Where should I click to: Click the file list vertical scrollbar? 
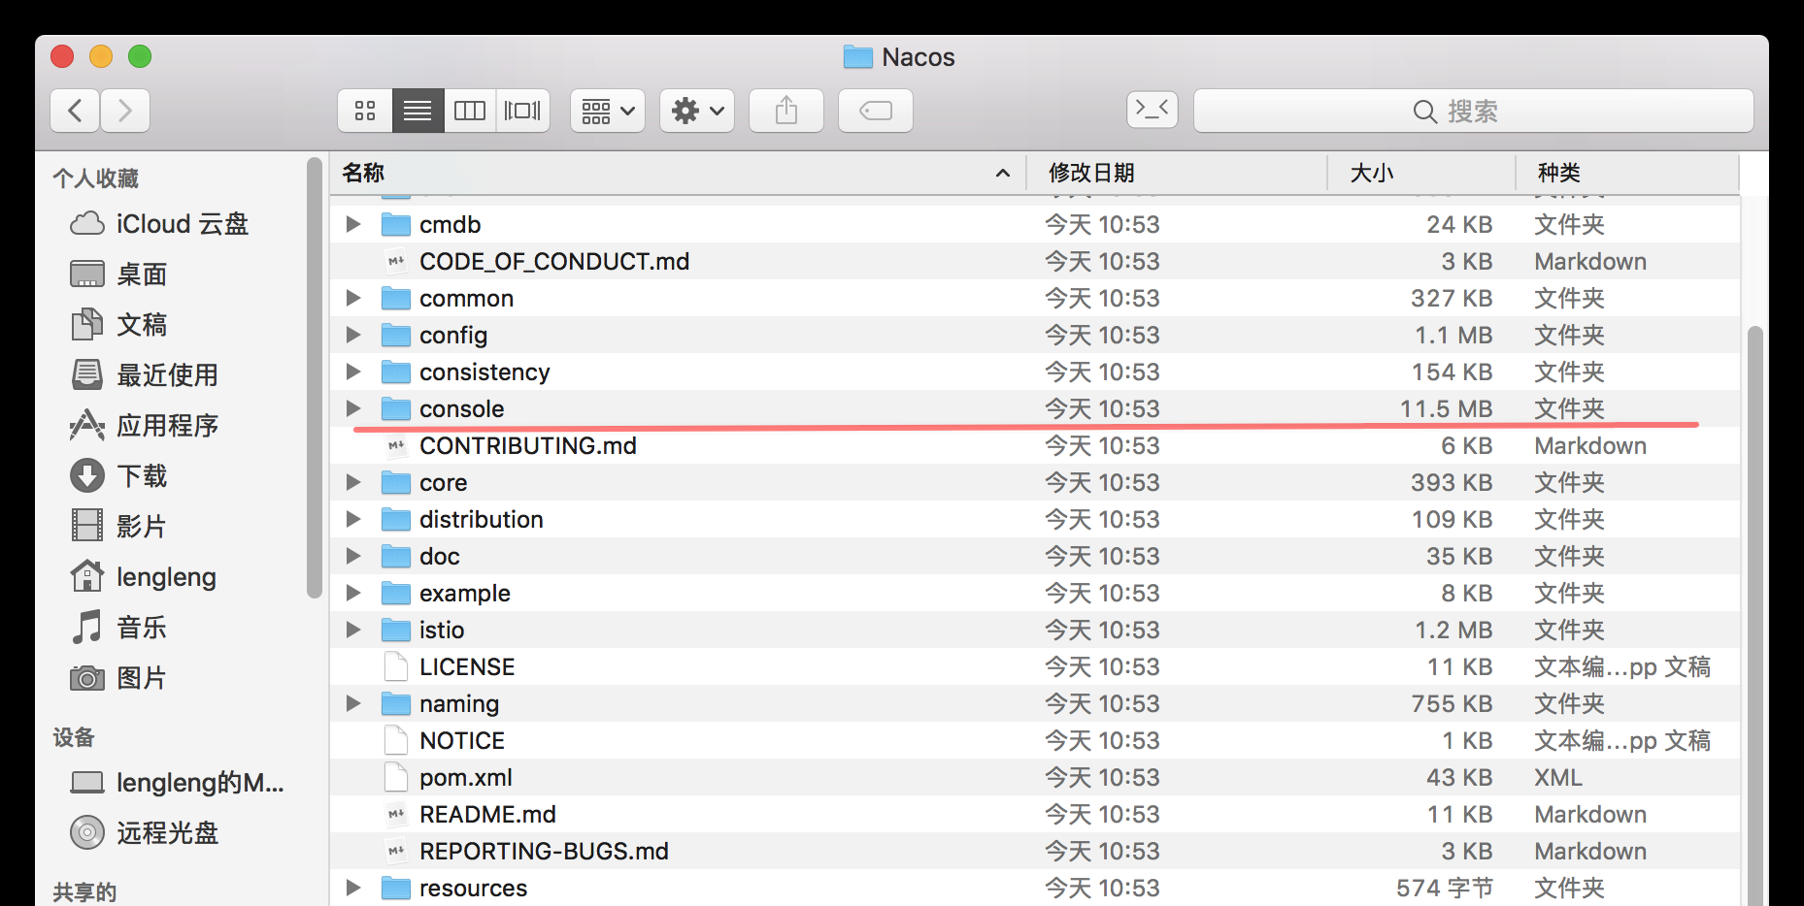point(1754,615)
